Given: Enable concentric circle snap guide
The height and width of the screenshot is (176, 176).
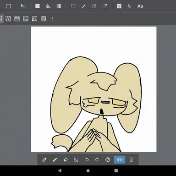Looking at the screenshot, I should 44,19.
